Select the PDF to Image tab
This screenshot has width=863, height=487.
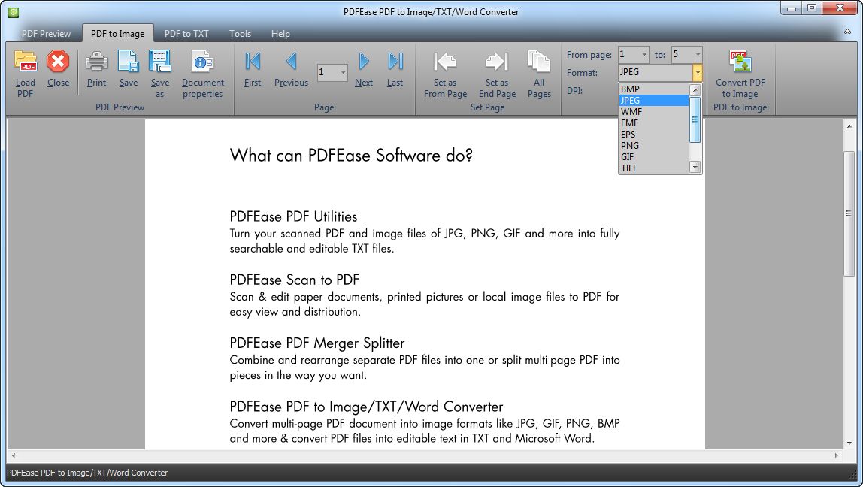pos(118,34)
